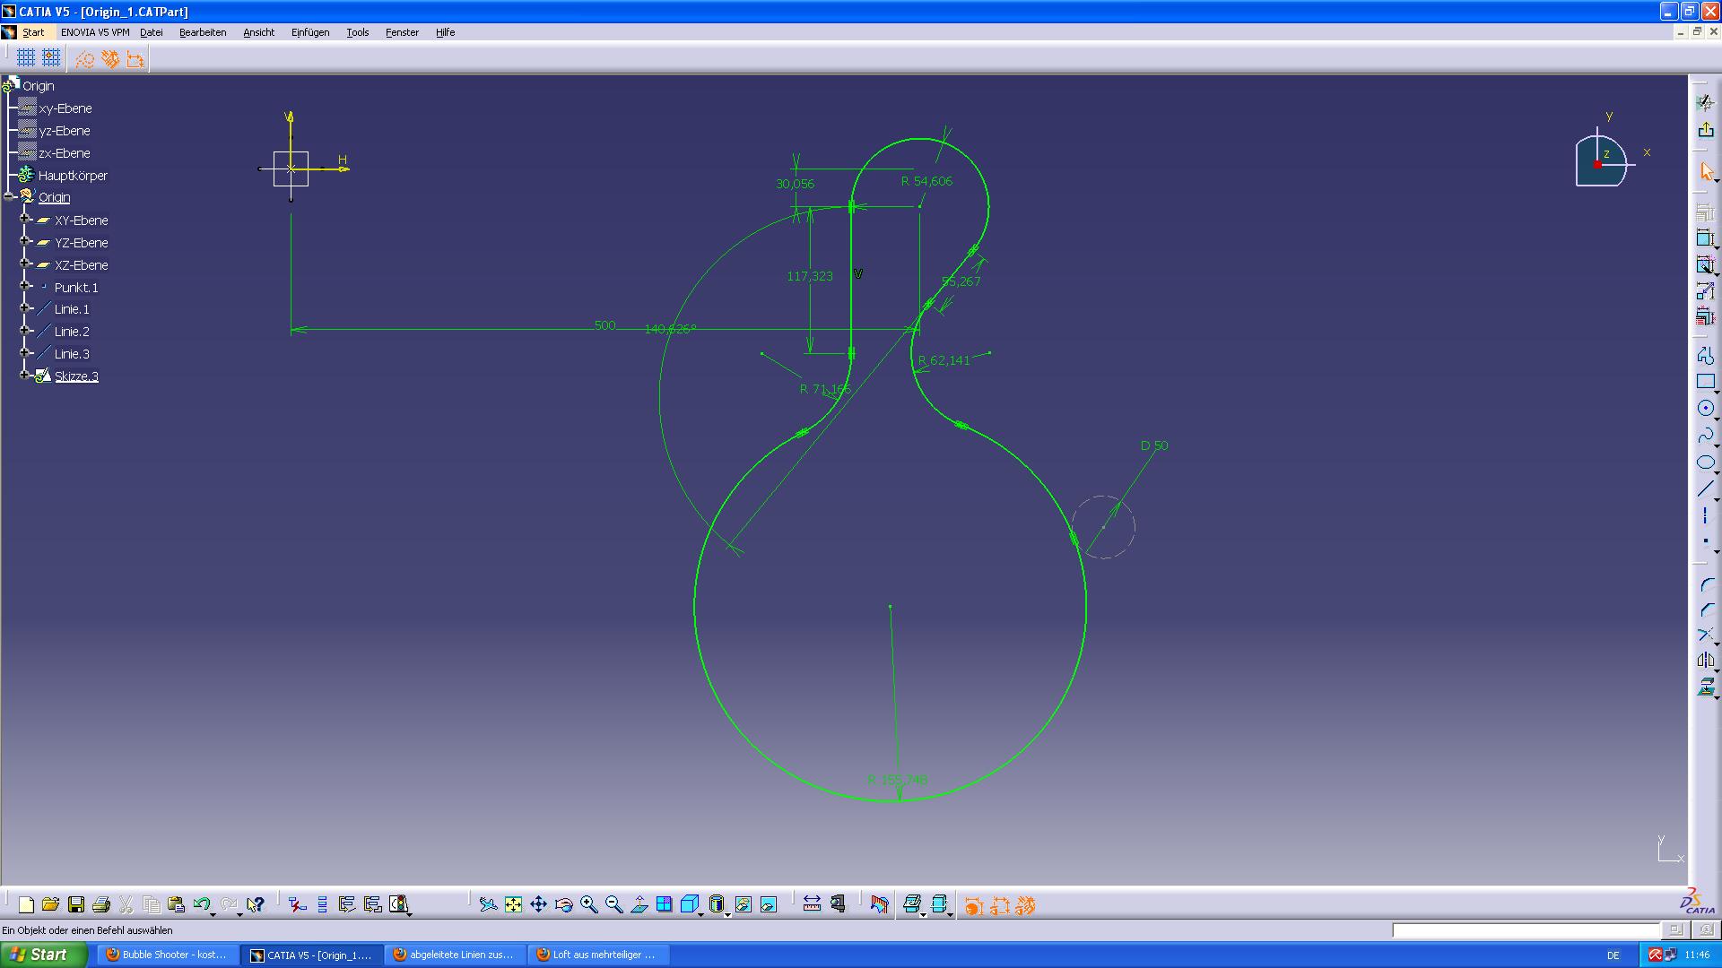
Task: Open the Shading mode dropdown arrow
Action: coord(727,914)
